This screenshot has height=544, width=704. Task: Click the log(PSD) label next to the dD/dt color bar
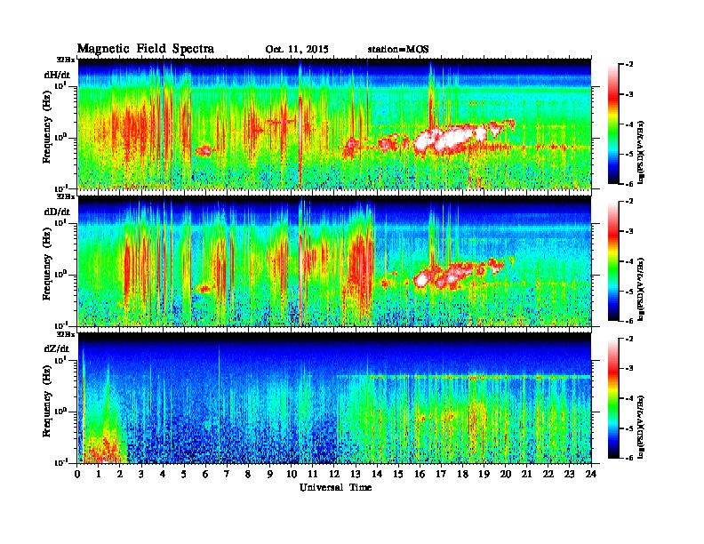(641, 288)
